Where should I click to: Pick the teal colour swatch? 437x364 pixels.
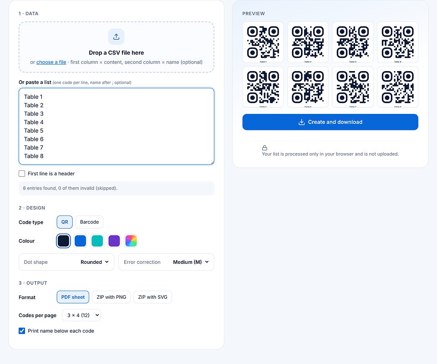(97, 241)
